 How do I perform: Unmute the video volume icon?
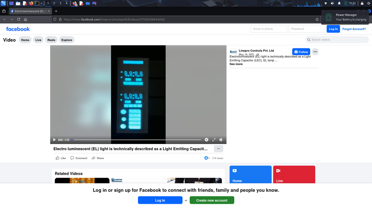[221, 140]
